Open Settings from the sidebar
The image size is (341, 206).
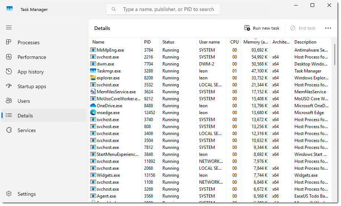(26, 194)
